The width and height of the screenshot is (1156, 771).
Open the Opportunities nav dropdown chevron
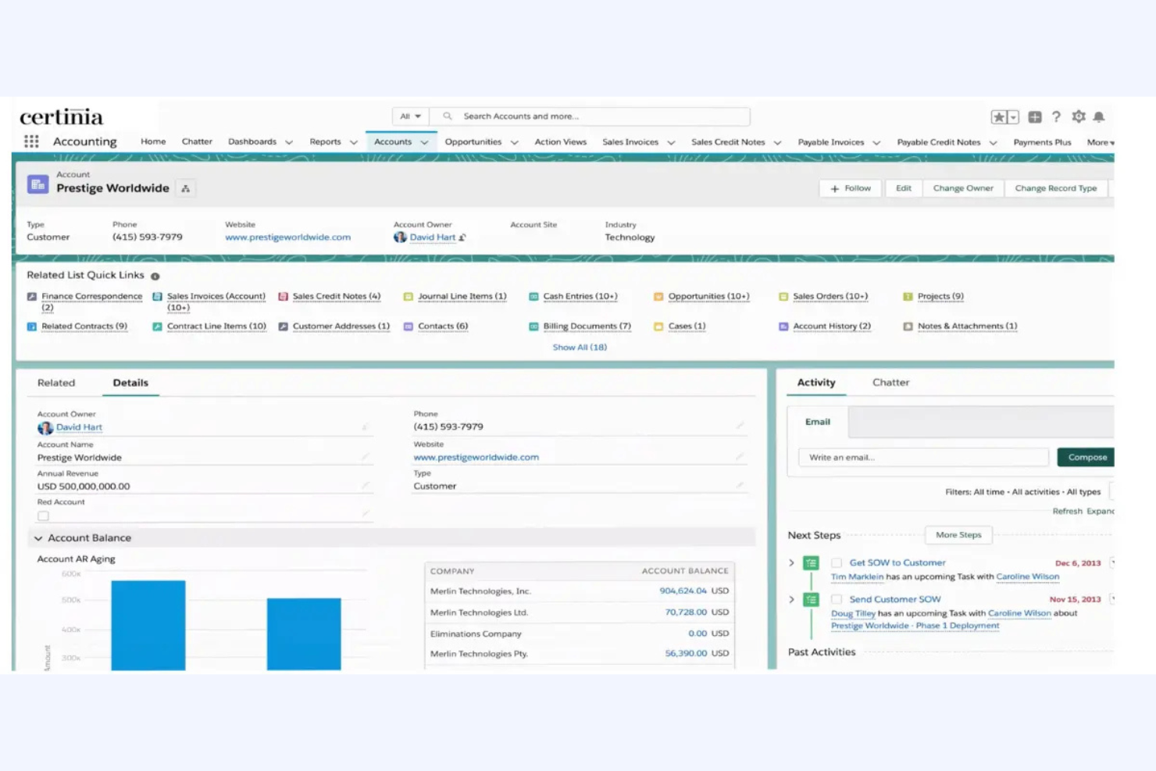tap(514, 142)
